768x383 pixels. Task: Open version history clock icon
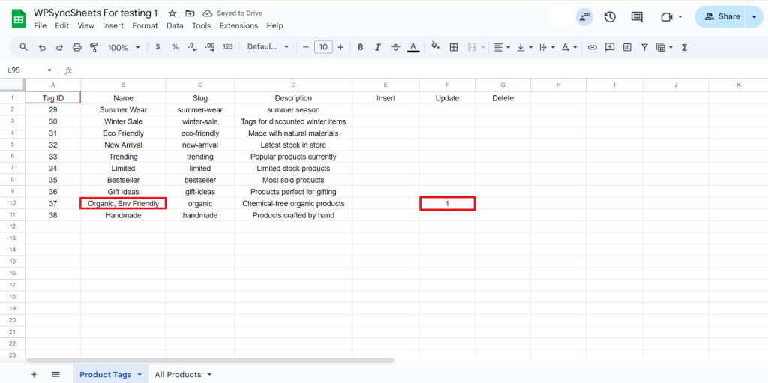609,17
